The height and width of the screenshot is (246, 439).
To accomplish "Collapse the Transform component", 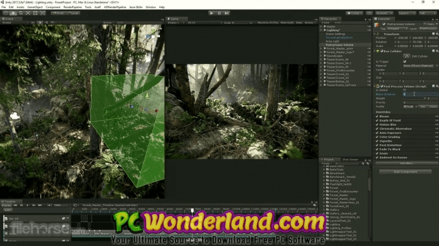I will pyautogui.click(x=375, y=34).
